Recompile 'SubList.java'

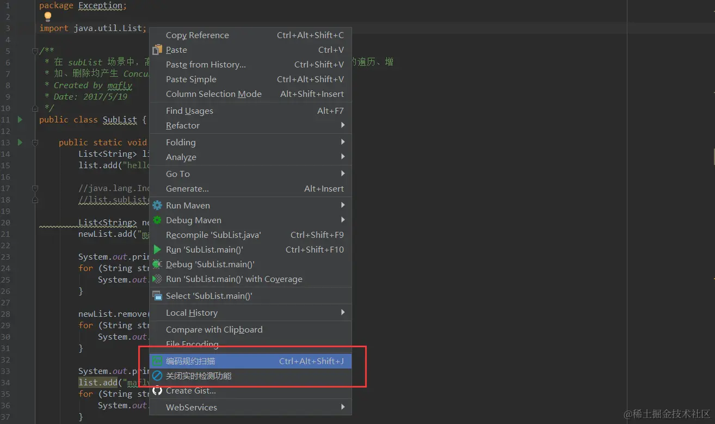tap(213, 235)
